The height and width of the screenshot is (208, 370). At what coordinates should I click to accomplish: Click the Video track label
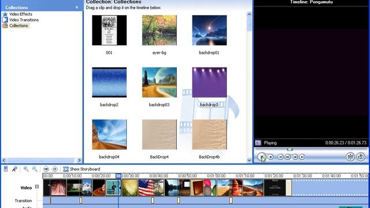pos(26,188)
